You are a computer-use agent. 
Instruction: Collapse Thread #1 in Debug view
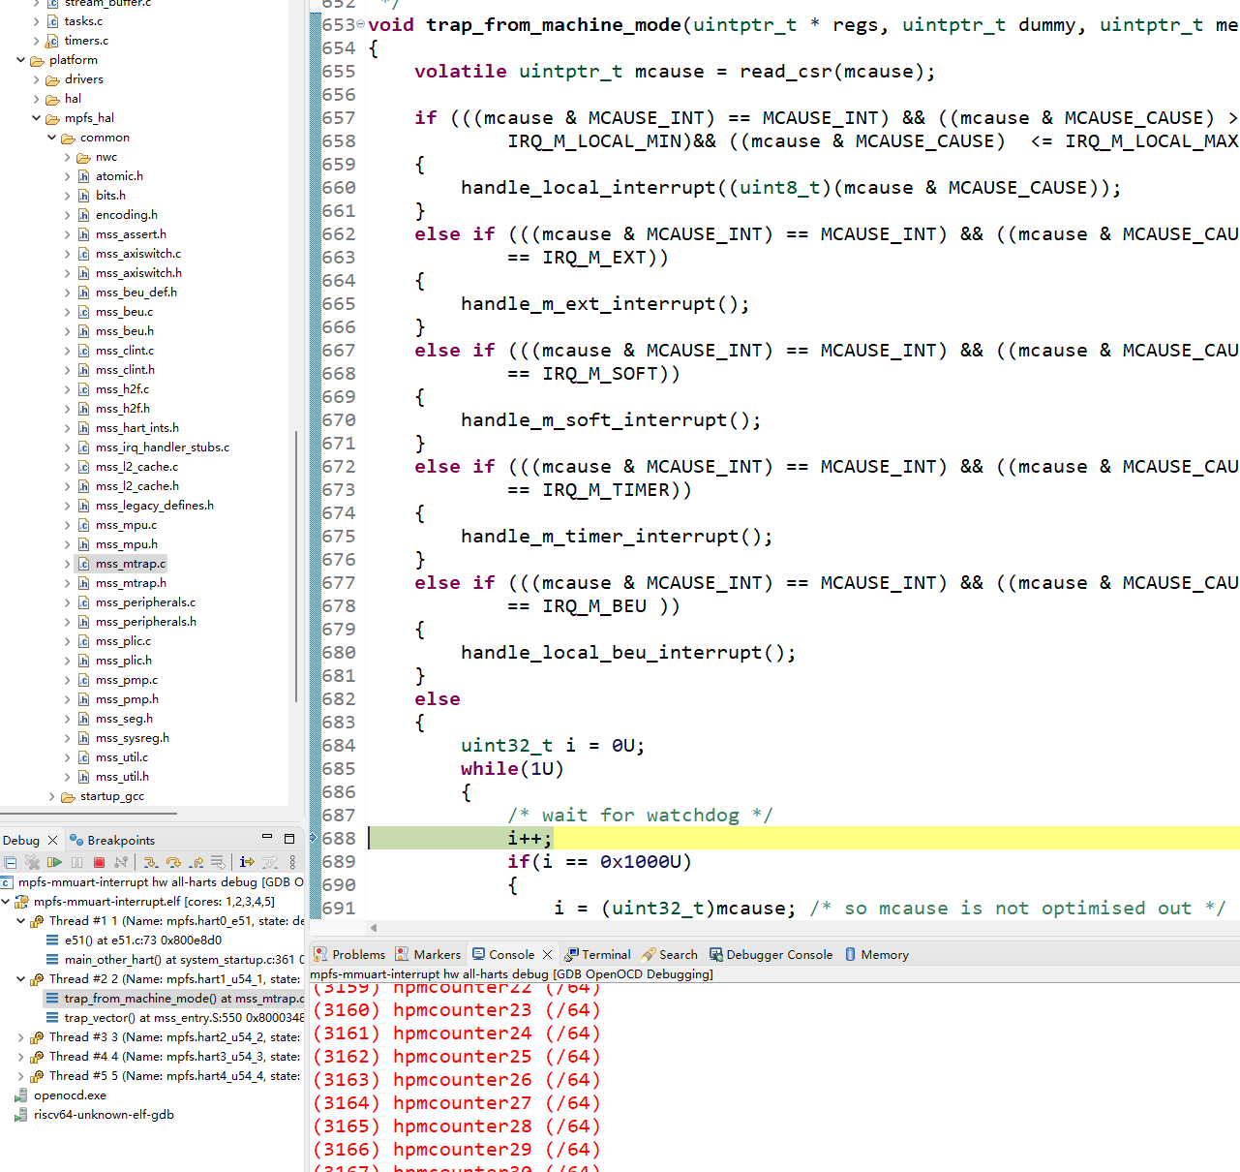[x=20, y=921]
